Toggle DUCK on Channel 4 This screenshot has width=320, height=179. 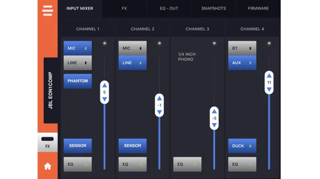pyautogui.click(x=242, y=146)
